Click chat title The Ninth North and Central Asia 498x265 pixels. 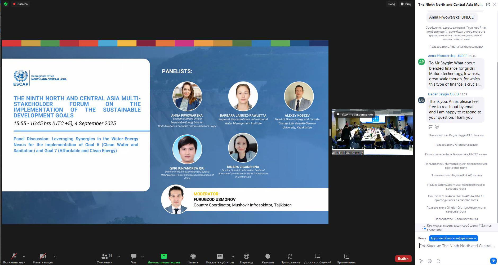[450, 5]
